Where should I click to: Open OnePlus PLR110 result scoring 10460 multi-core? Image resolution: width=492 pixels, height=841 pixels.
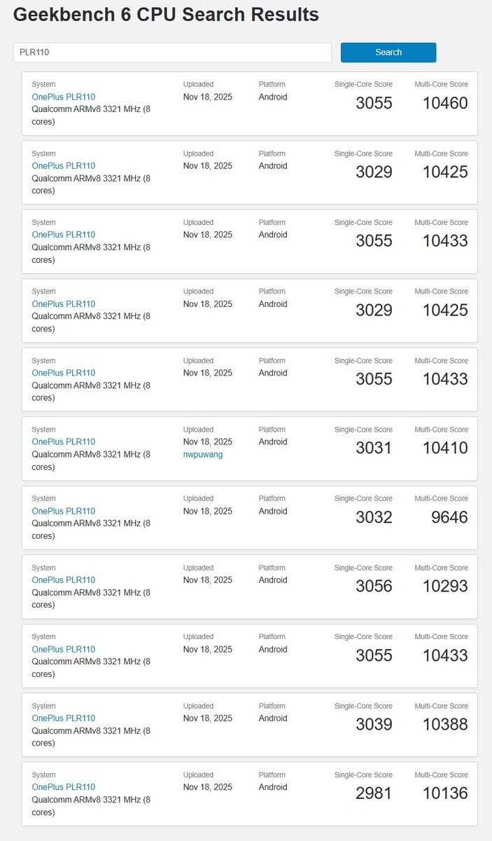(63, 97)
